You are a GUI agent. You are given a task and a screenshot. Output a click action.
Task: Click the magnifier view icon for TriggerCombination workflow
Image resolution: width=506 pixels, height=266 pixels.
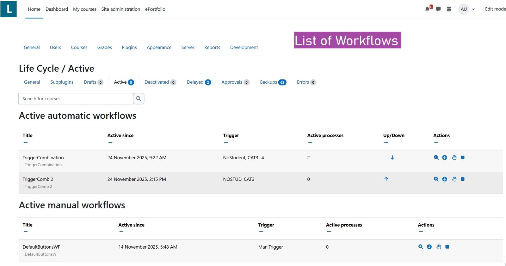pos(436,157)
